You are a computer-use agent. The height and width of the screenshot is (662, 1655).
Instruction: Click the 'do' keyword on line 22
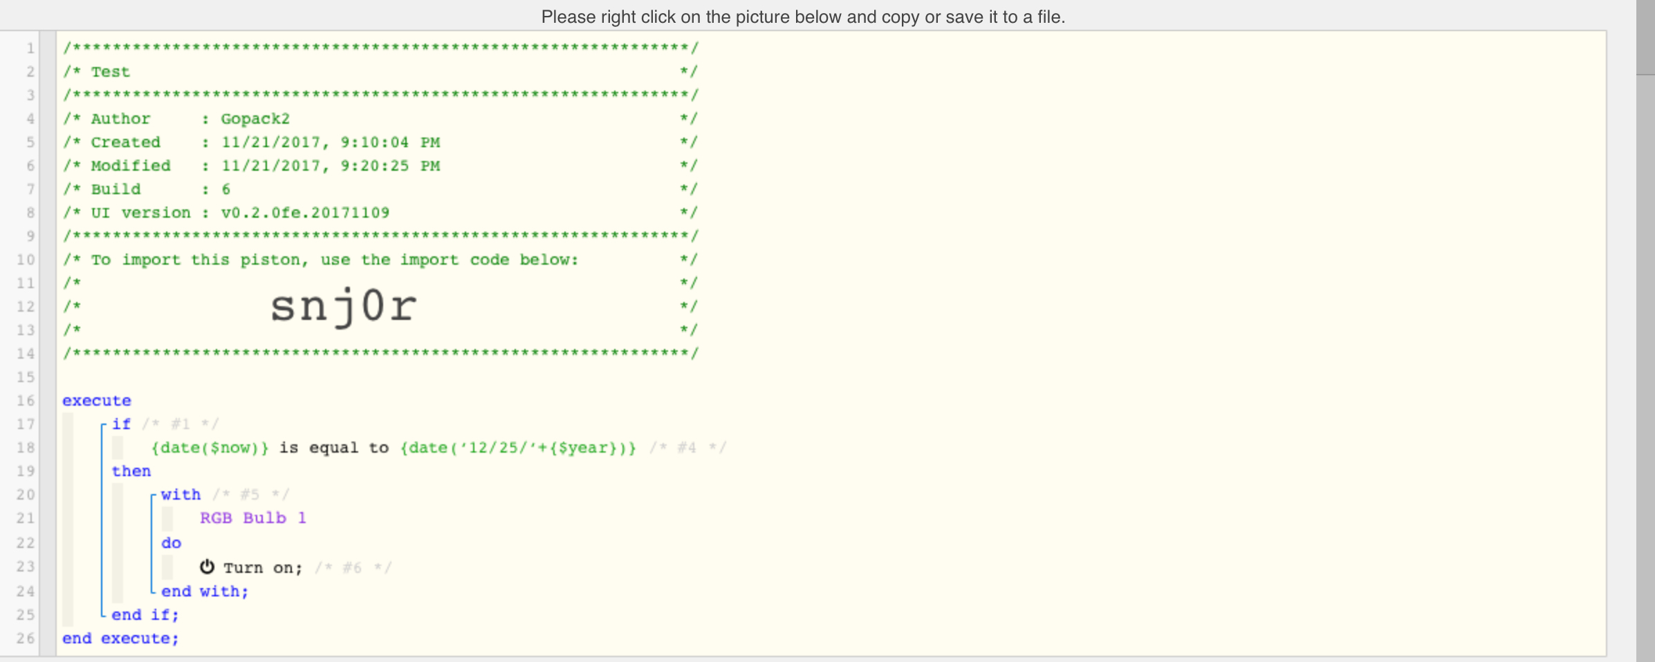(x=171, y=543)
